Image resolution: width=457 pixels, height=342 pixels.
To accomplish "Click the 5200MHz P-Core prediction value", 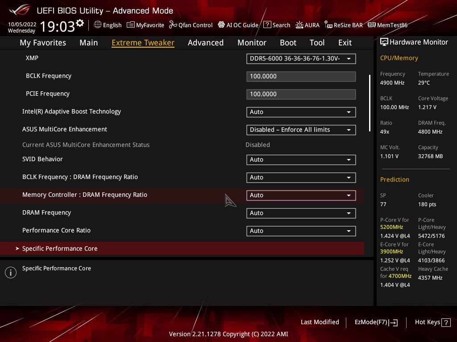I will (x=392, y=227).
